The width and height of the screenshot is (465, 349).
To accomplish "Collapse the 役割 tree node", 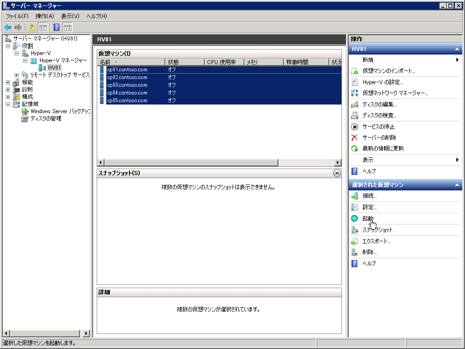I will (x=8, y=46).
